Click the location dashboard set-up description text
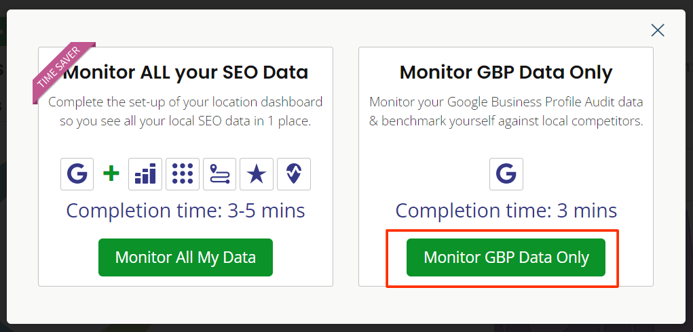This screenshot has height=332, width=693. (185, 112)
